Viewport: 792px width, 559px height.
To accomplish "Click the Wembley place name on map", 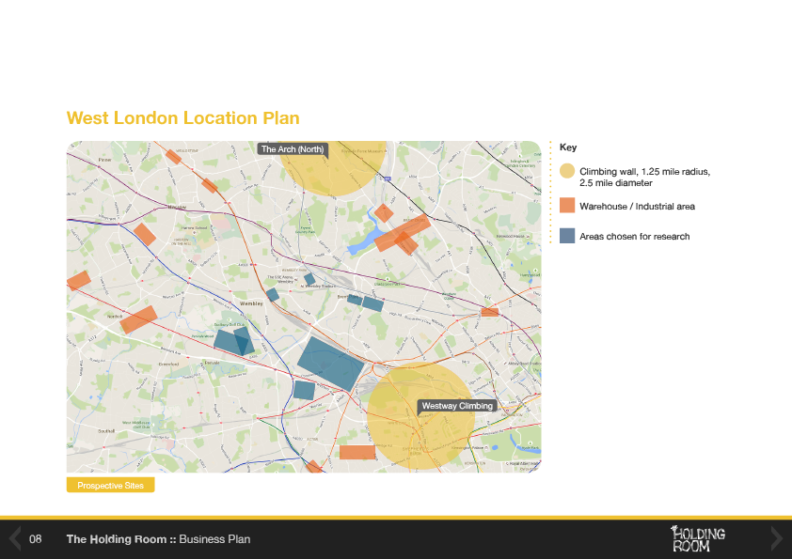I will pos(250,304).
